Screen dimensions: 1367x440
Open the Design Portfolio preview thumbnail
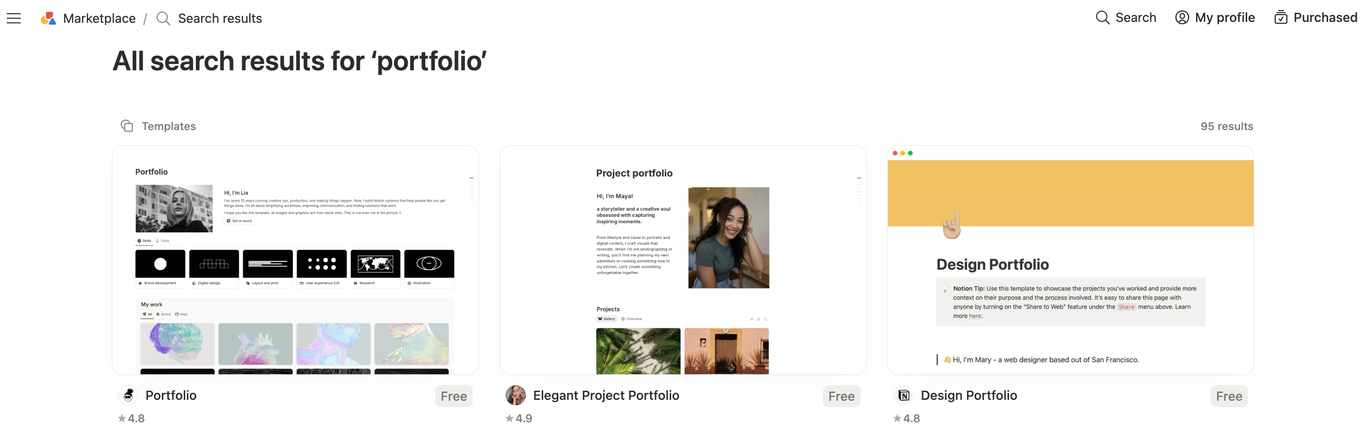click(1070, 261)
